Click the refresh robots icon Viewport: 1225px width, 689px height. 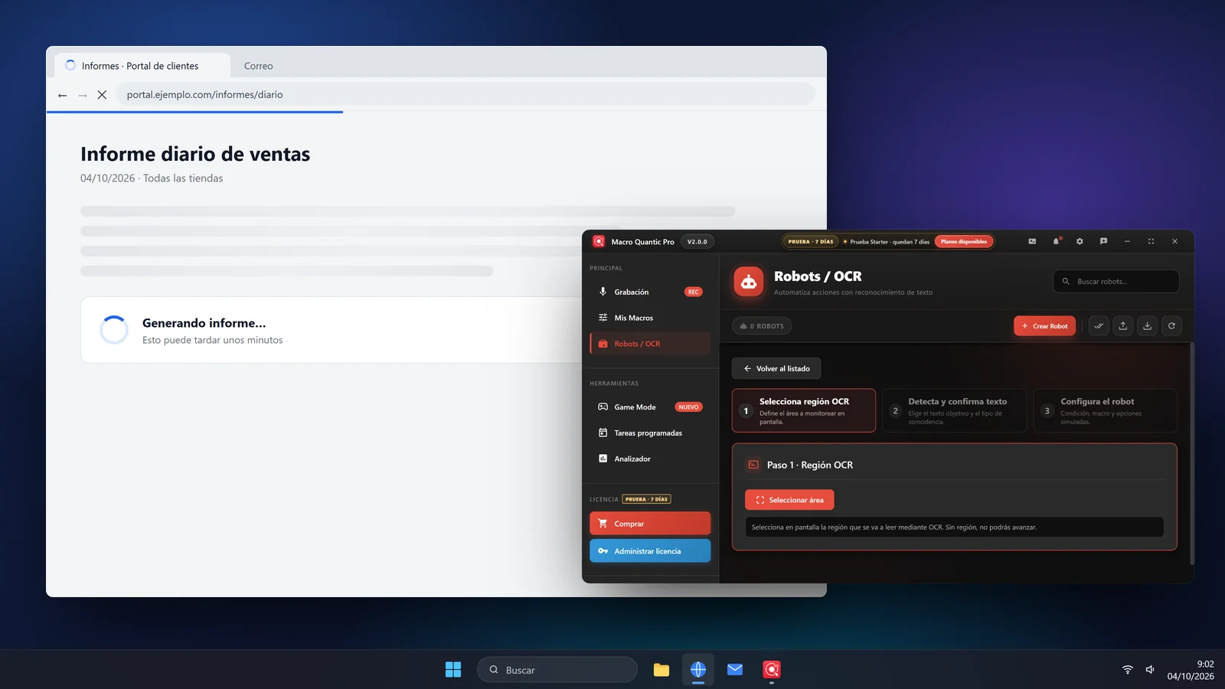pos(1171,326)
